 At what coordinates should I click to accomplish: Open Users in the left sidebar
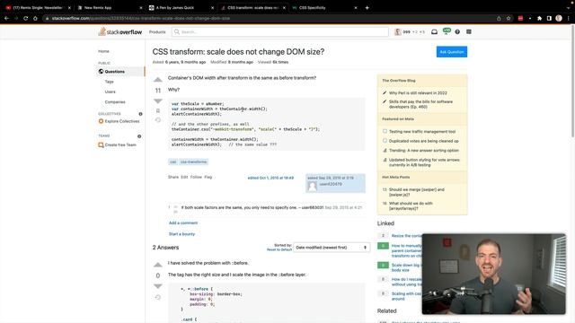coord(110,92)
